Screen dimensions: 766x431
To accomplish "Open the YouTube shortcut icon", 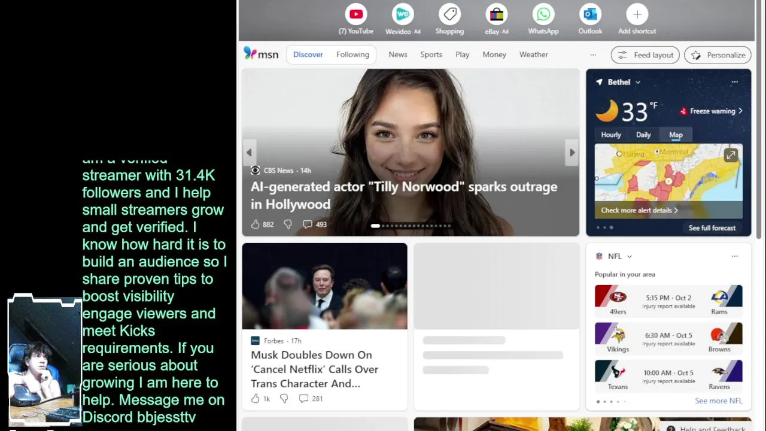I will 356,14.
